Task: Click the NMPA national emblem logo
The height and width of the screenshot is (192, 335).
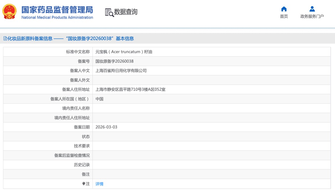Action: coord(9,12)
